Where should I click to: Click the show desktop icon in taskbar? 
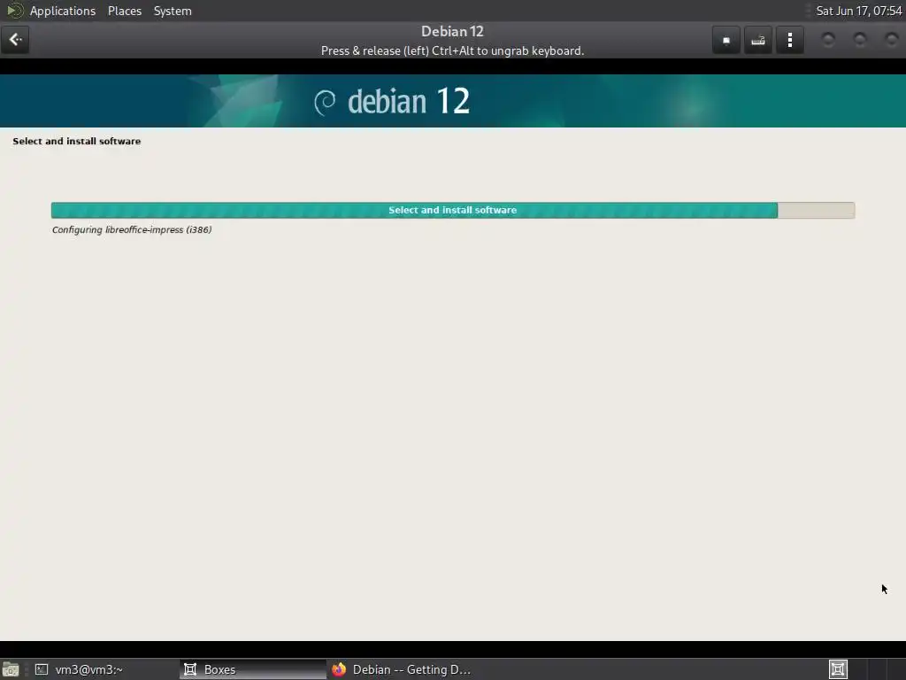pos(10,669)
